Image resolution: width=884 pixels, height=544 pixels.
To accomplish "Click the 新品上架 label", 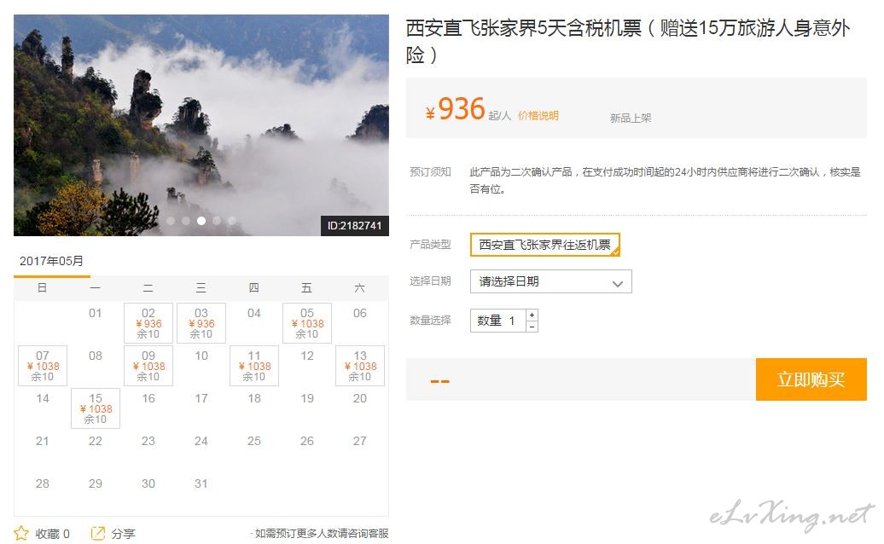I will [x=631, y=118].
